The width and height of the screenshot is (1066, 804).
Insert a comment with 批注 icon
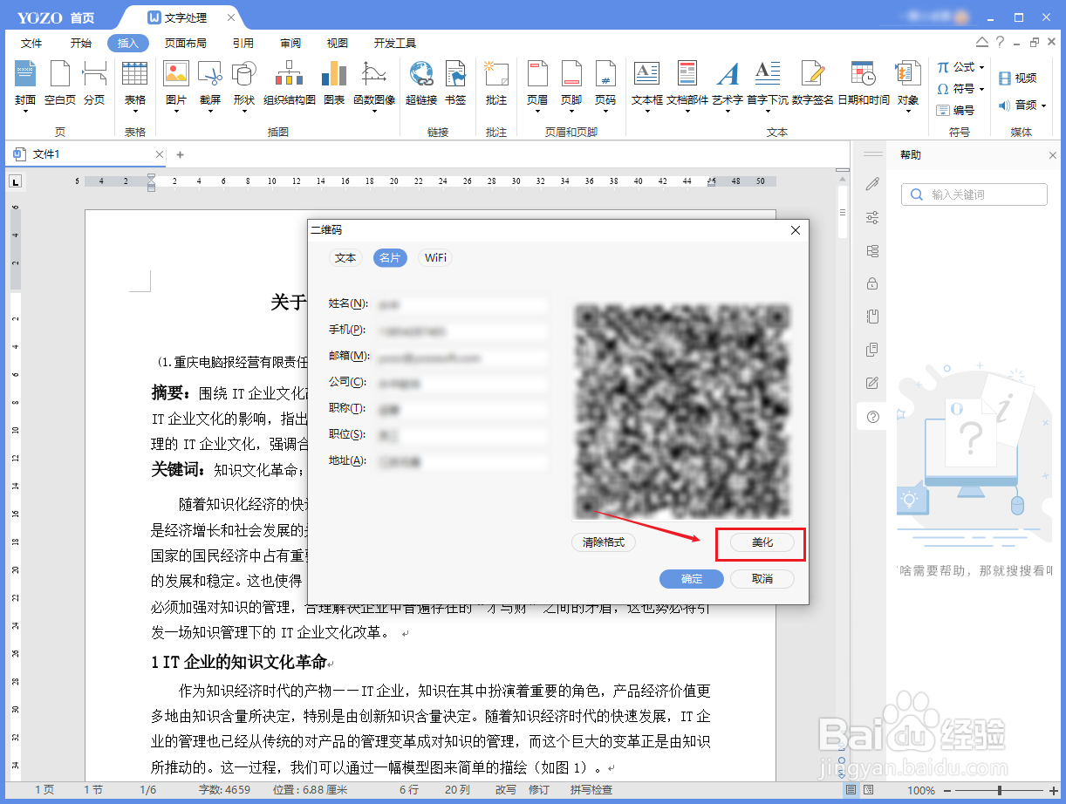tap(496, 85)
